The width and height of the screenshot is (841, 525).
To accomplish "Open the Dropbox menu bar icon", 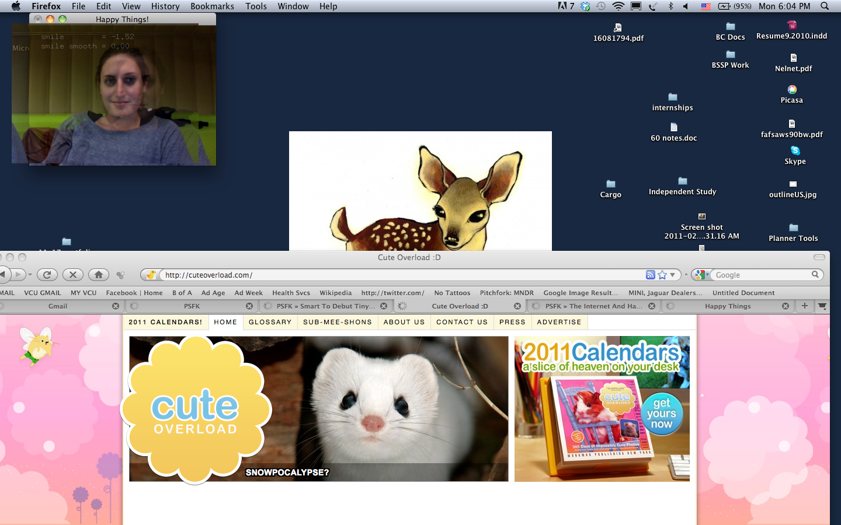I will [585, 6].
